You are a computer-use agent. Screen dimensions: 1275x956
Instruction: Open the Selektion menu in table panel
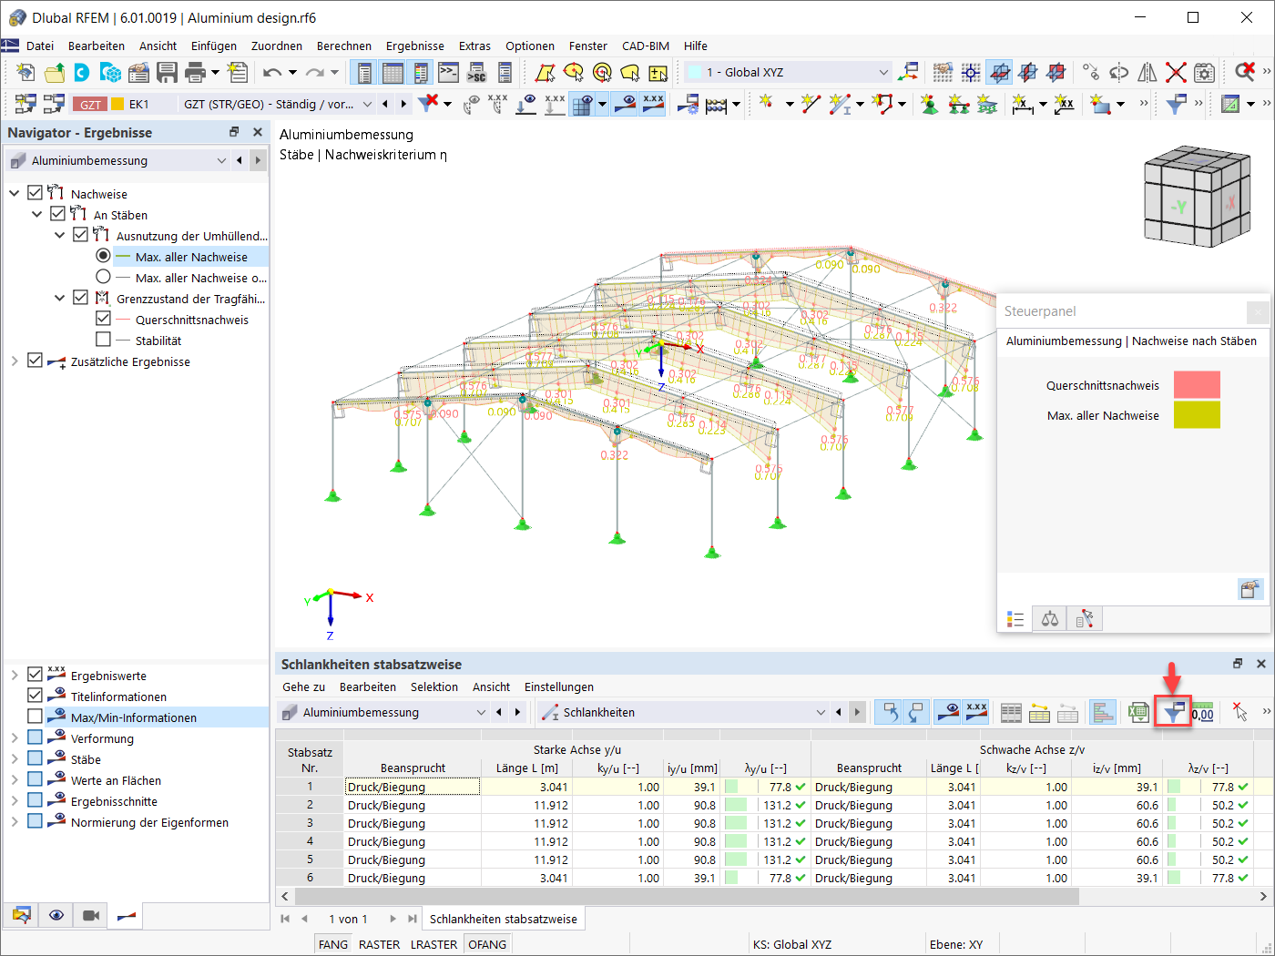434,686
